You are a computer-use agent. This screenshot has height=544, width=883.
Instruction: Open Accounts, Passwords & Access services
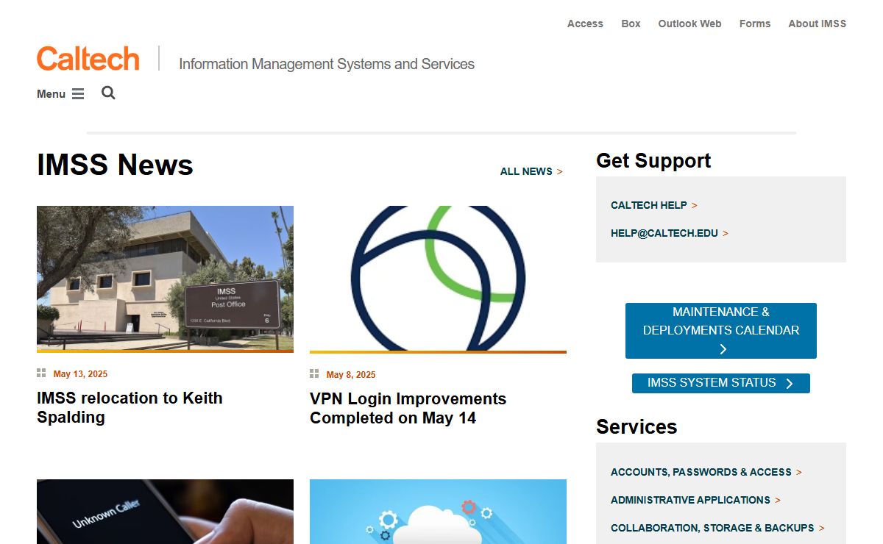pos(706,472)
